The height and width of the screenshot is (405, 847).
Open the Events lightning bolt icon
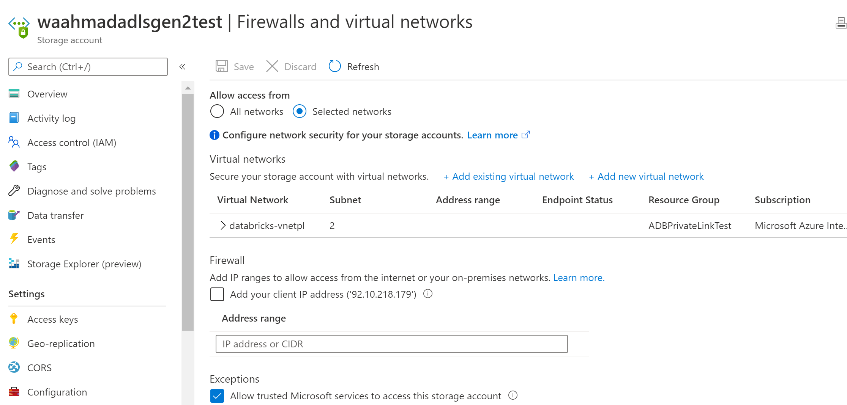pos(14,239)
